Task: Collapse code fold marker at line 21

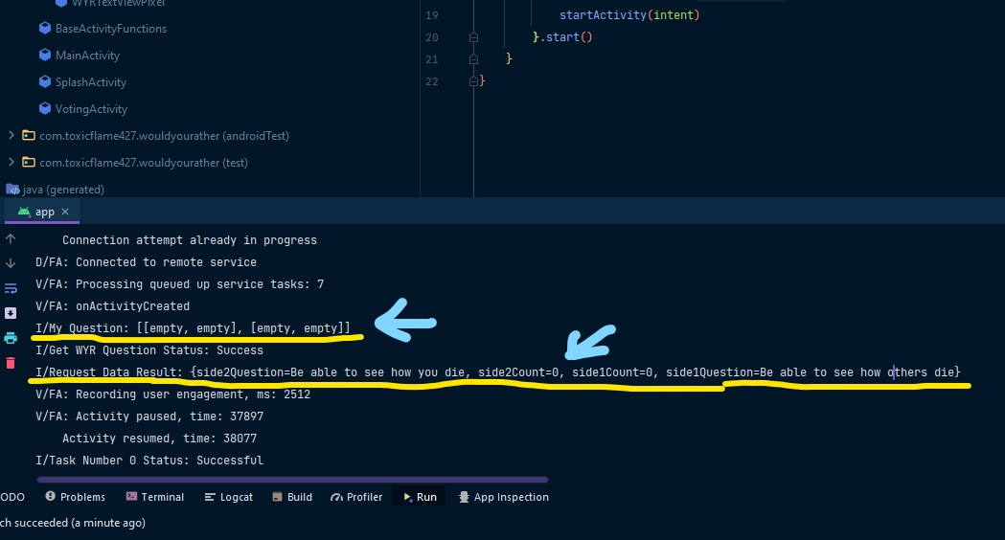Action: tap(473, 59)
